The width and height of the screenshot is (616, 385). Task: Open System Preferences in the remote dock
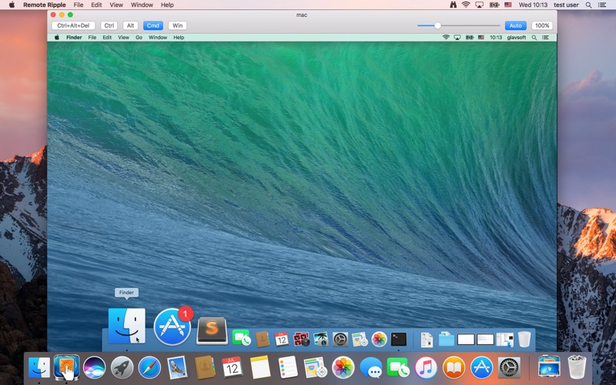[x=340, y=339]
